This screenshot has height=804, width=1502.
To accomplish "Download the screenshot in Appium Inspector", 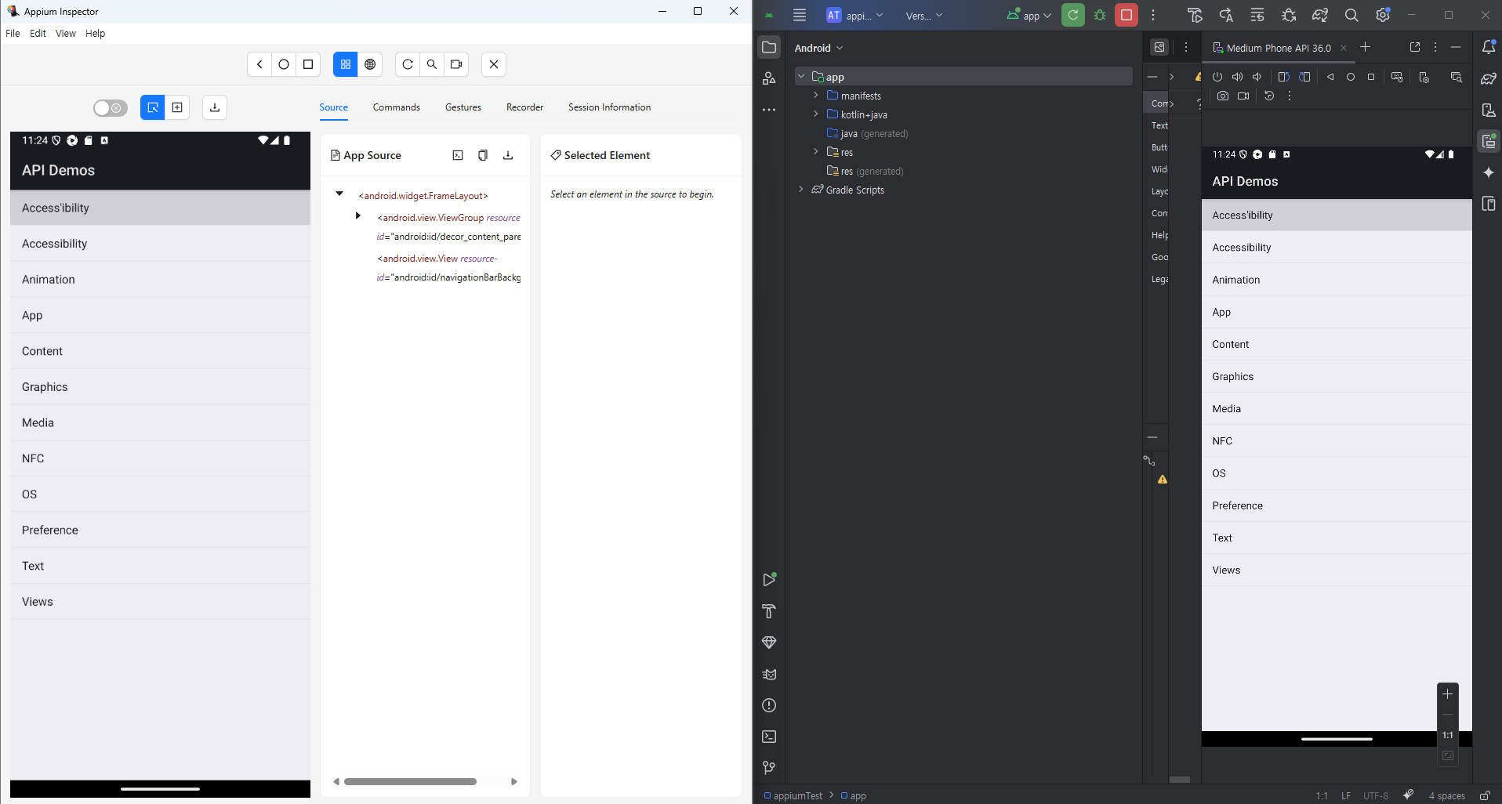I will (x=215, y=107).
